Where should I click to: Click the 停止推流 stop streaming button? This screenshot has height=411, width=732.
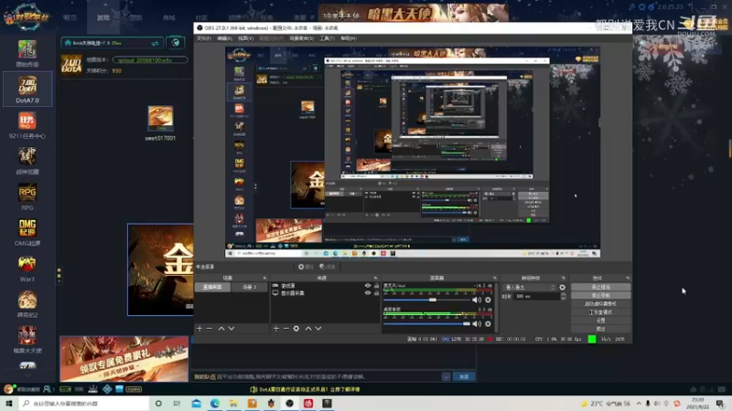point(600,287)
